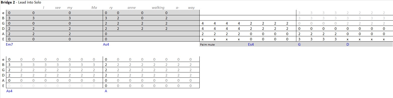The width and height of the screenshot is (393, 98).
Task: Select the G chord label
Action: (x=299, y=44)
